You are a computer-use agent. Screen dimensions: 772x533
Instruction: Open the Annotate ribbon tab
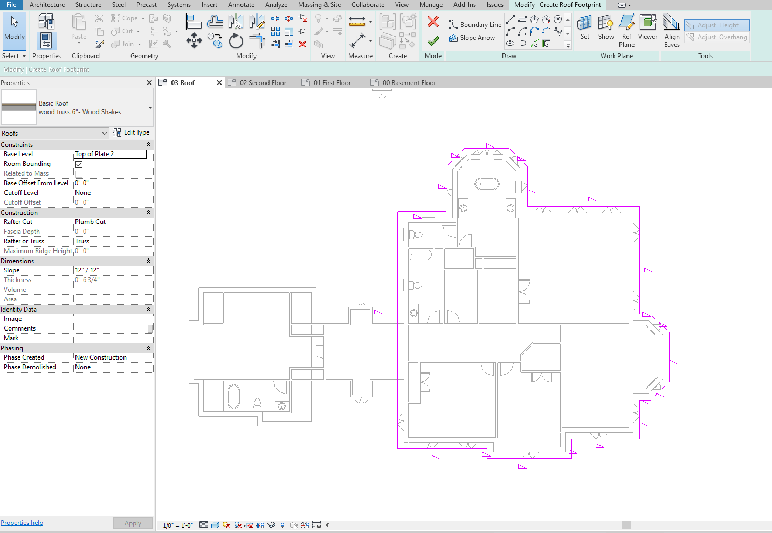[x=241, y=5]
